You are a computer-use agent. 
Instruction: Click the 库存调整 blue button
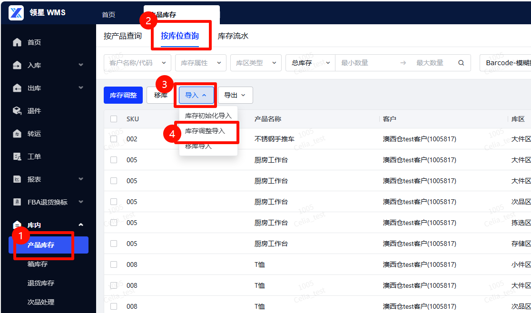(x=123, y=95)
